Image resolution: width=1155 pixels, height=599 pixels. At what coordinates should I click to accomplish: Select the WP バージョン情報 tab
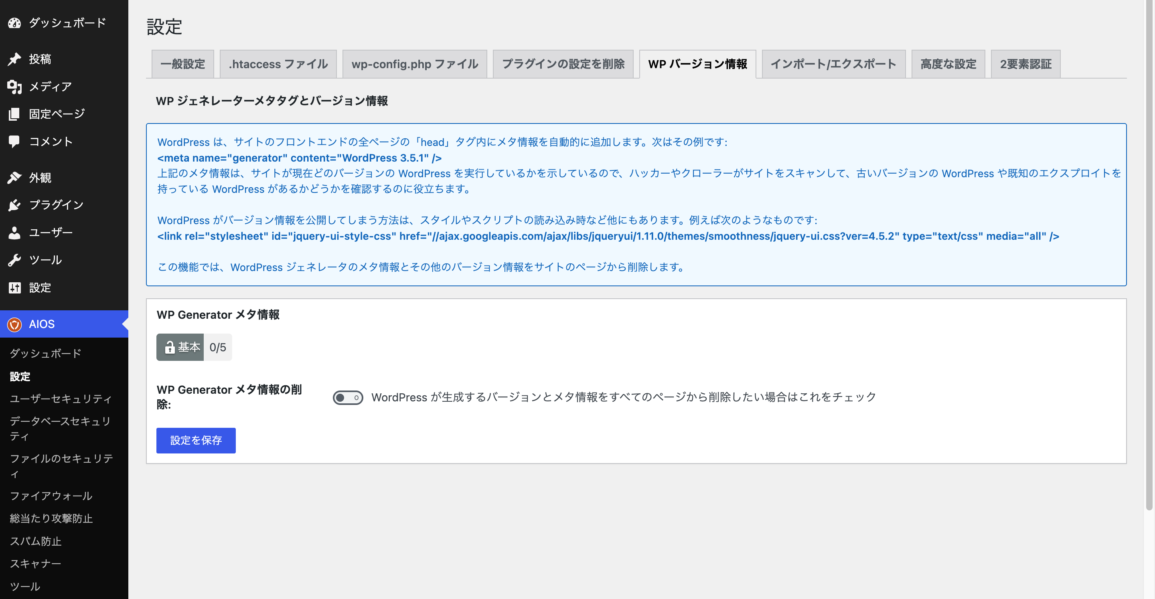pos(698,64)
